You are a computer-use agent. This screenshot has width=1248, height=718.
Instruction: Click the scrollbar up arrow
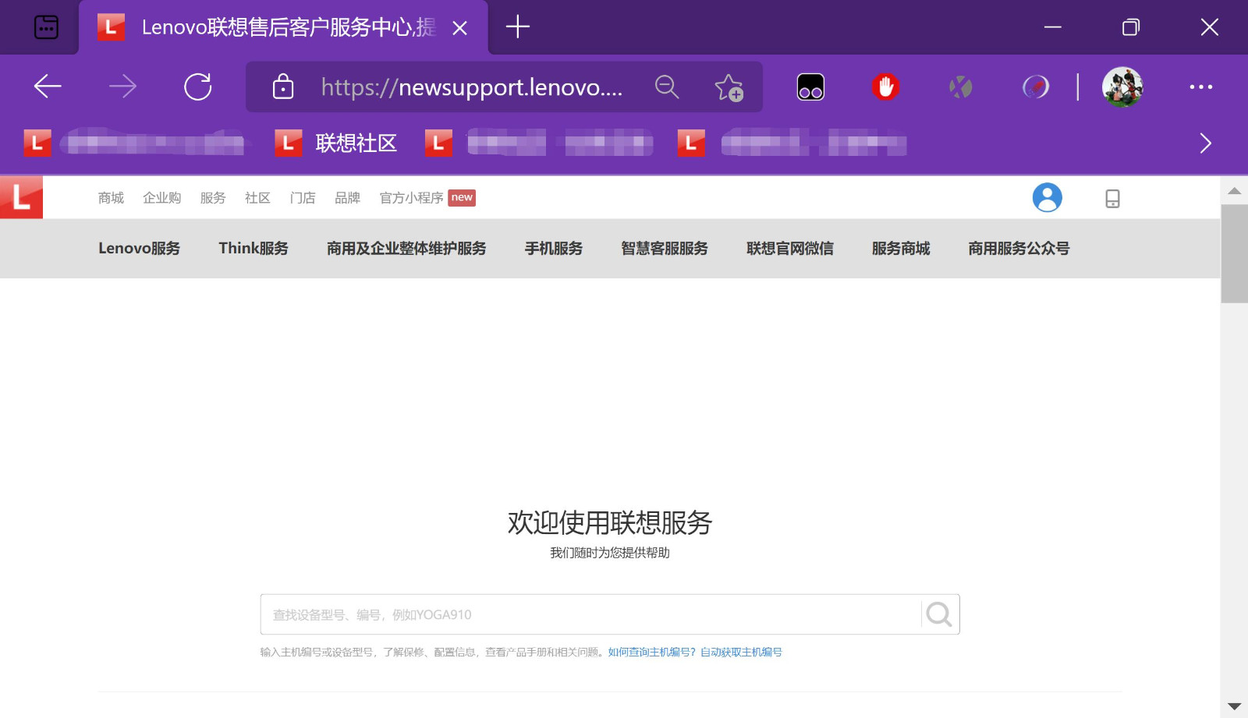coord(1234,191)
